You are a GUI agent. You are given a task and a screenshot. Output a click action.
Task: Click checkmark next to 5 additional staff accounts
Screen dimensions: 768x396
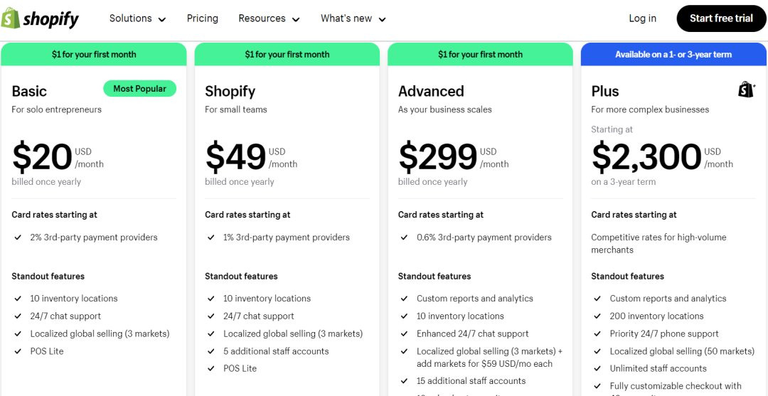point(211,351)
